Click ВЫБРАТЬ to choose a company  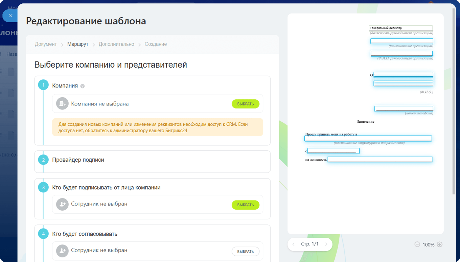(246, 104)
